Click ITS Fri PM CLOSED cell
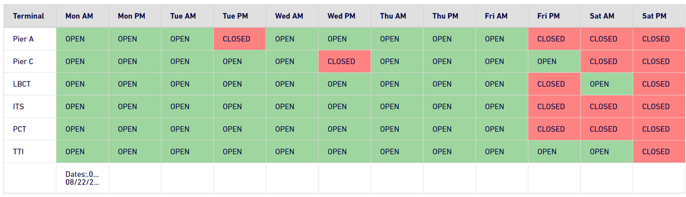 click(554, 107)
